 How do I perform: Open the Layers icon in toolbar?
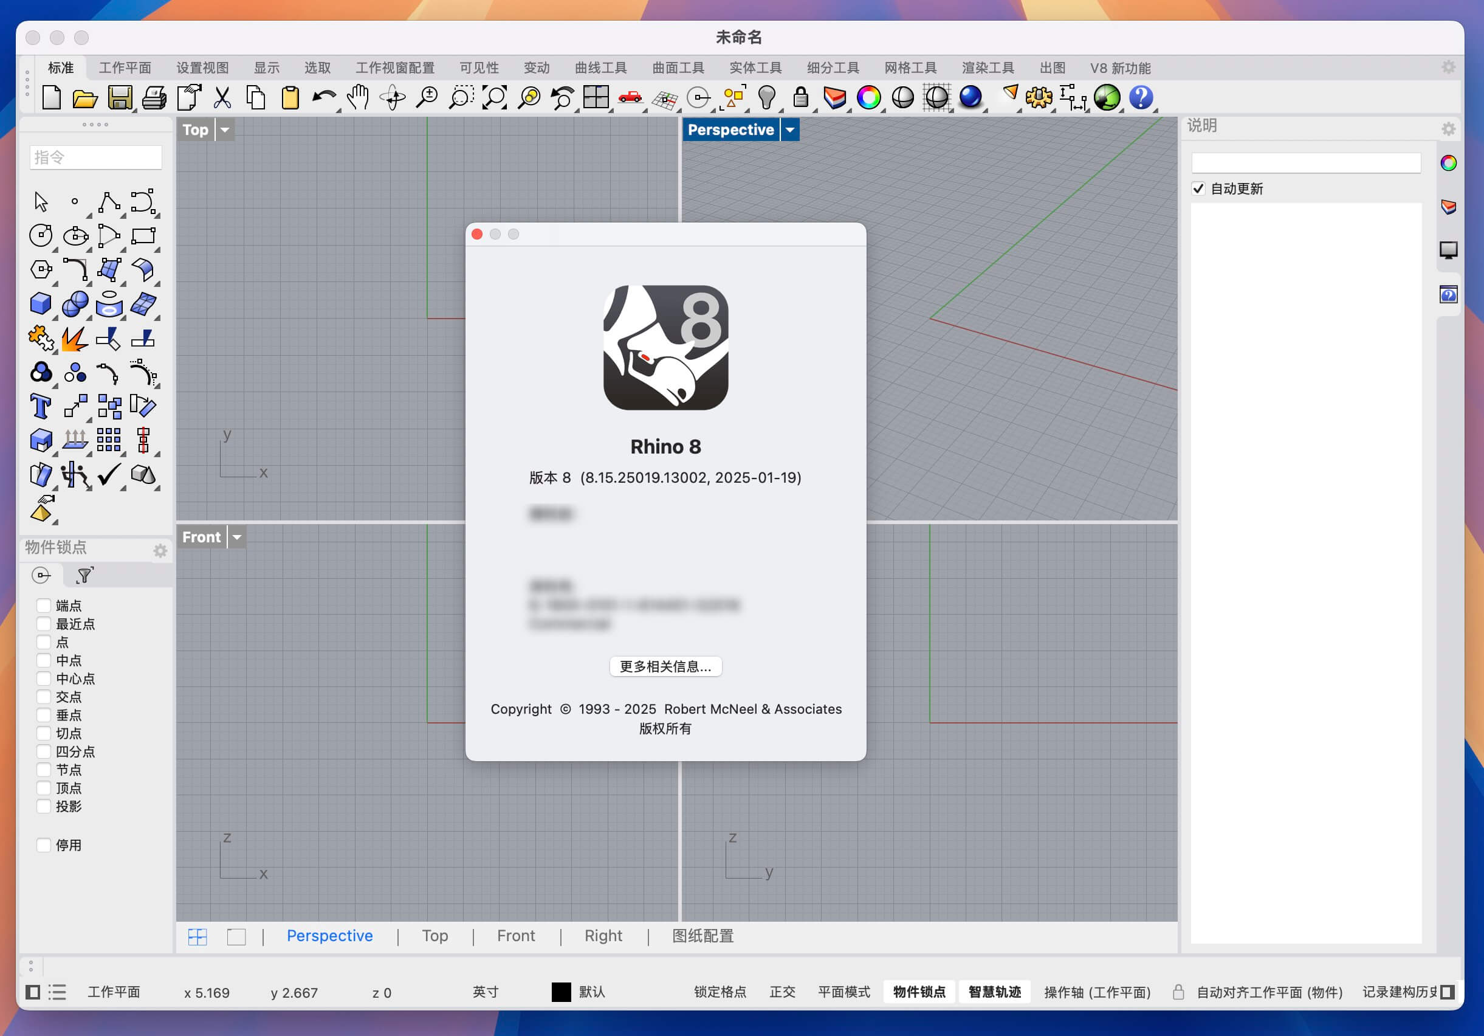(834, 98)
